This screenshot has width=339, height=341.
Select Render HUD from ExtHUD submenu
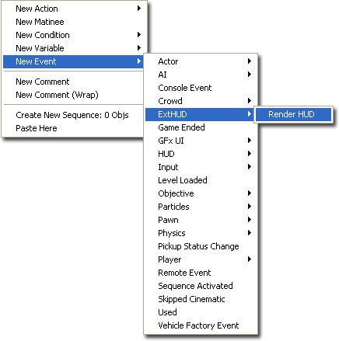click(293, 114)
